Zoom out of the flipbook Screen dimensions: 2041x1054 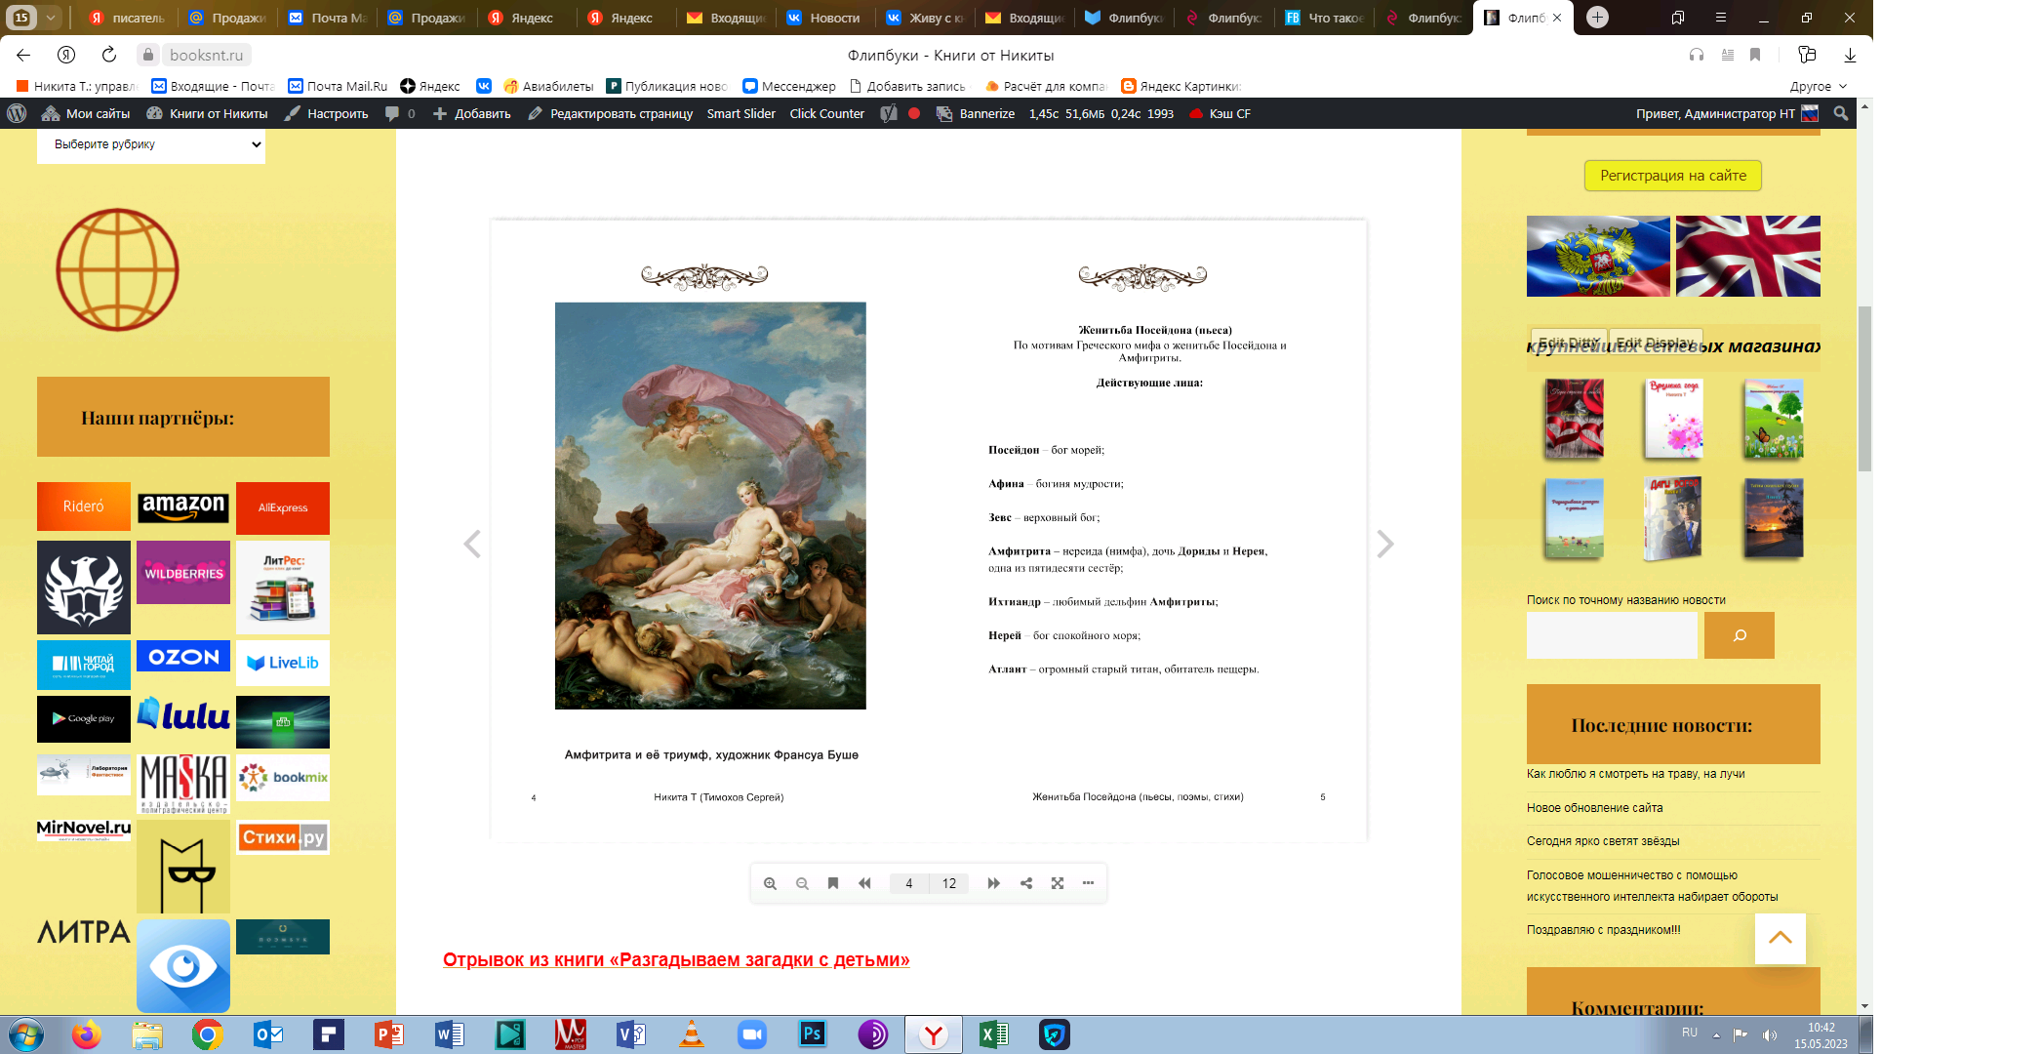(x=802, y=883)
